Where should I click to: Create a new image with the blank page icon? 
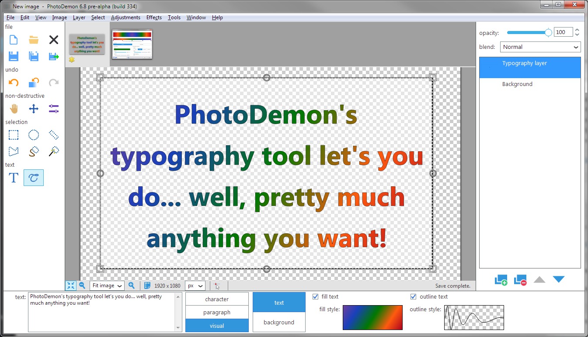click(14, 40)
